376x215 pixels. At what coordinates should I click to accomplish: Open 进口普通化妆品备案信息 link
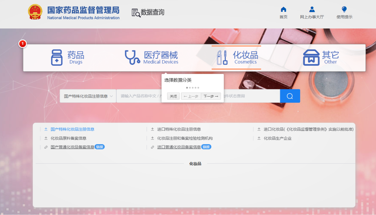tap(179, 147)
